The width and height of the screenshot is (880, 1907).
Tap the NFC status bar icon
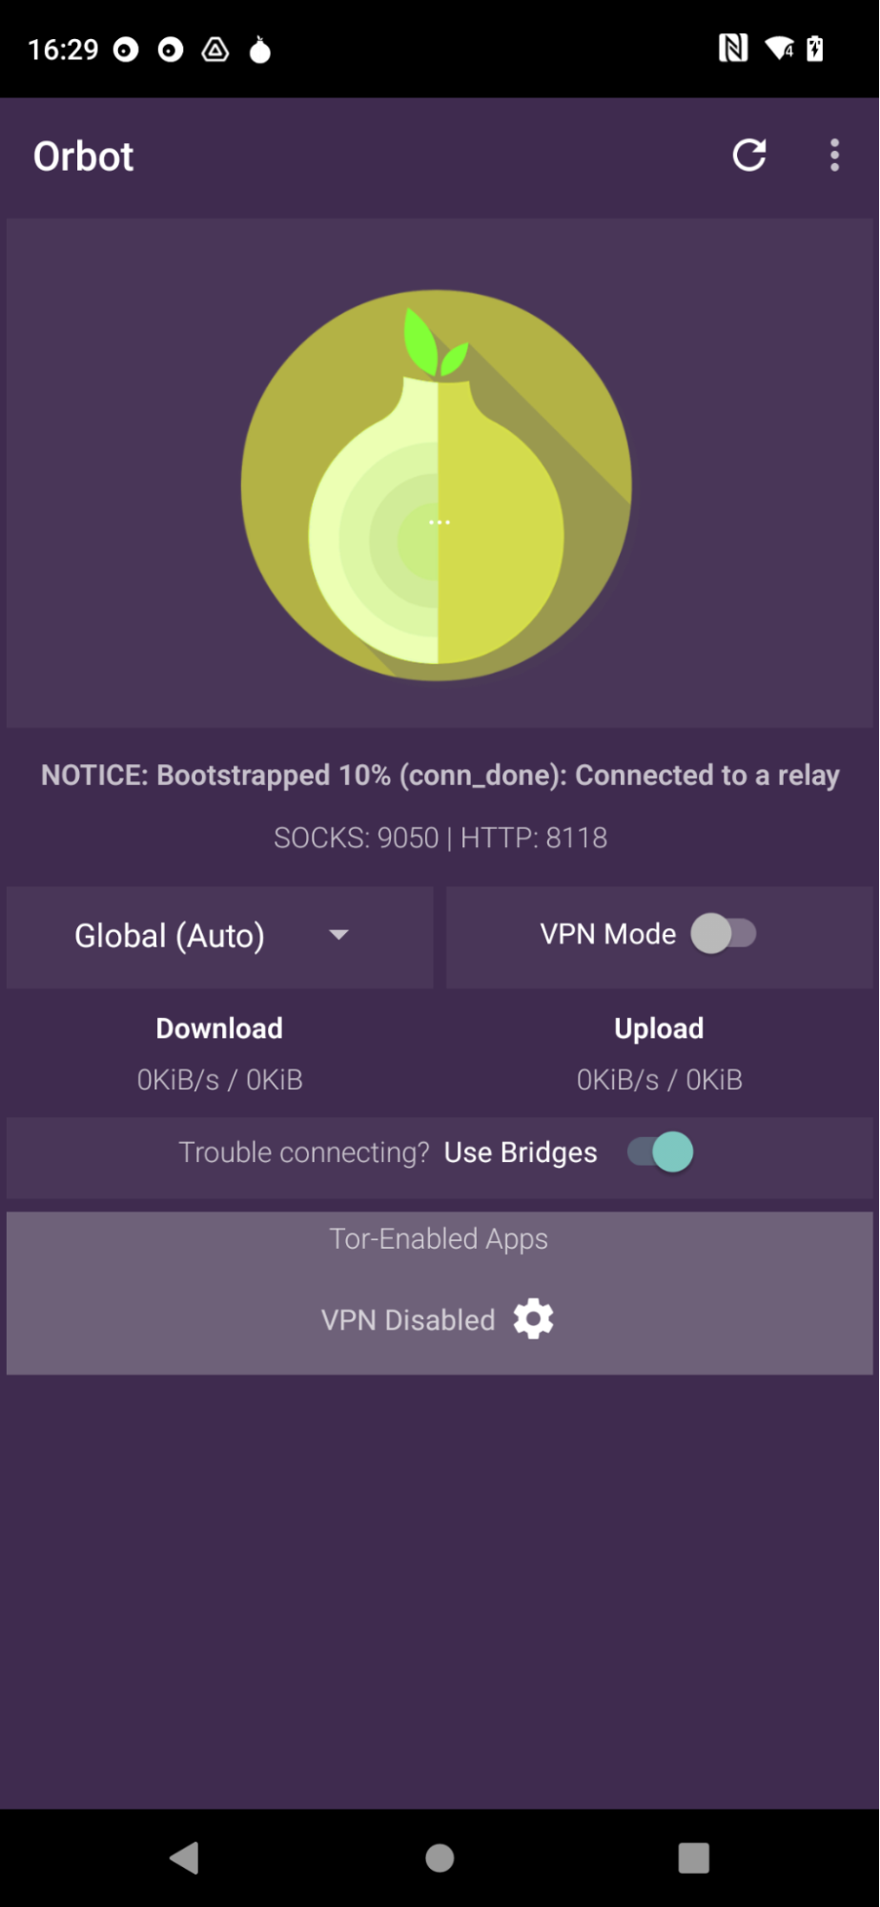pyautogui.click(x=732, y=49)
